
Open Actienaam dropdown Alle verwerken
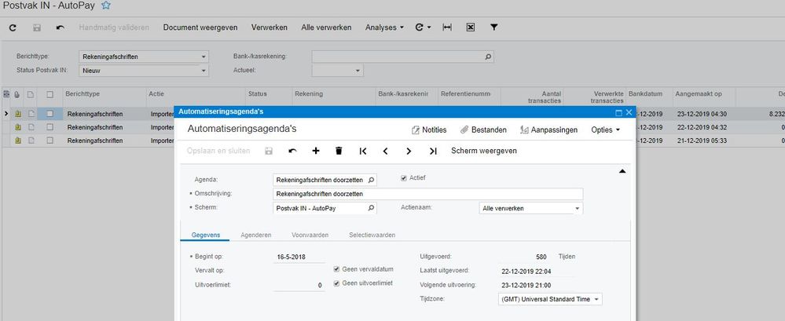pyautogui.click(x=577, y=209)
